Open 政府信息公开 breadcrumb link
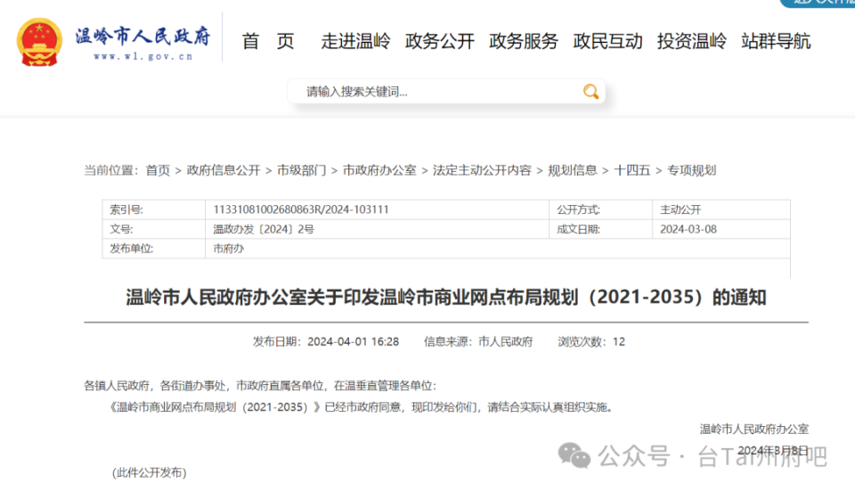This screenshot has width=855, height=491. click(x=224, y=170)
